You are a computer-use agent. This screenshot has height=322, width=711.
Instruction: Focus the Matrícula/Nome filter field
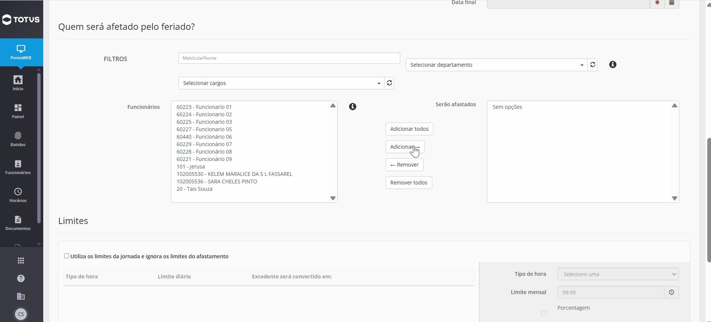[x=289, y=58]
